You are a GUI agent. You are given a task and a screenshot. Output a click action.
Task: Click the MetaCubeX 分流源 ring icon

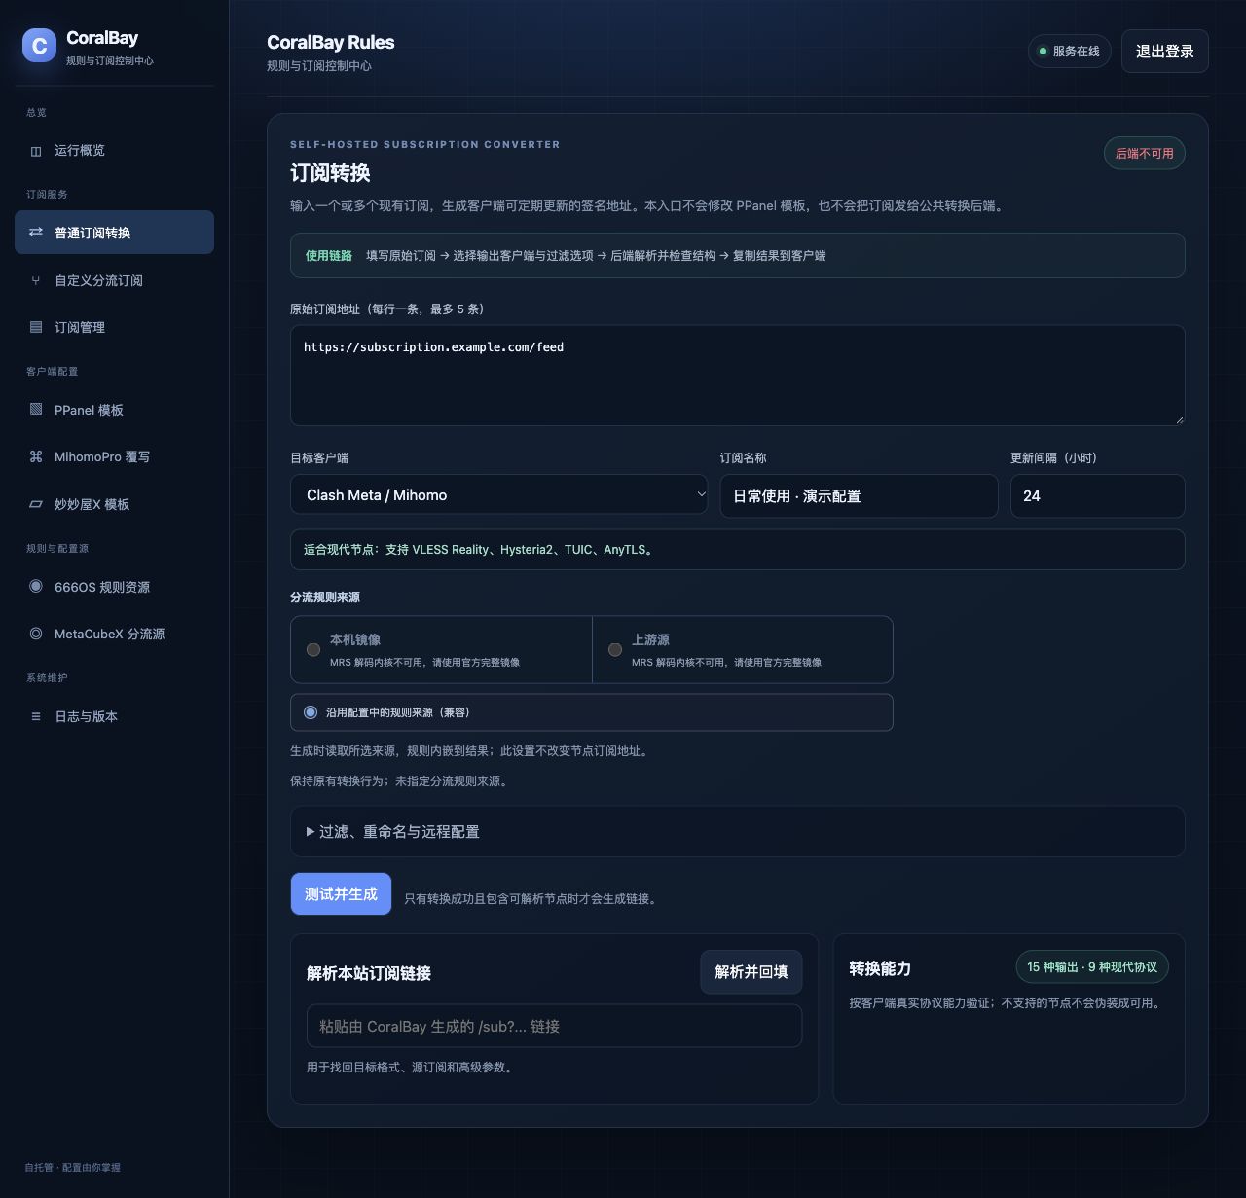coord(36,634)
